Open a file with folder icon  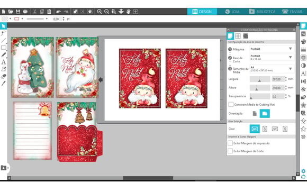[11, 12]
